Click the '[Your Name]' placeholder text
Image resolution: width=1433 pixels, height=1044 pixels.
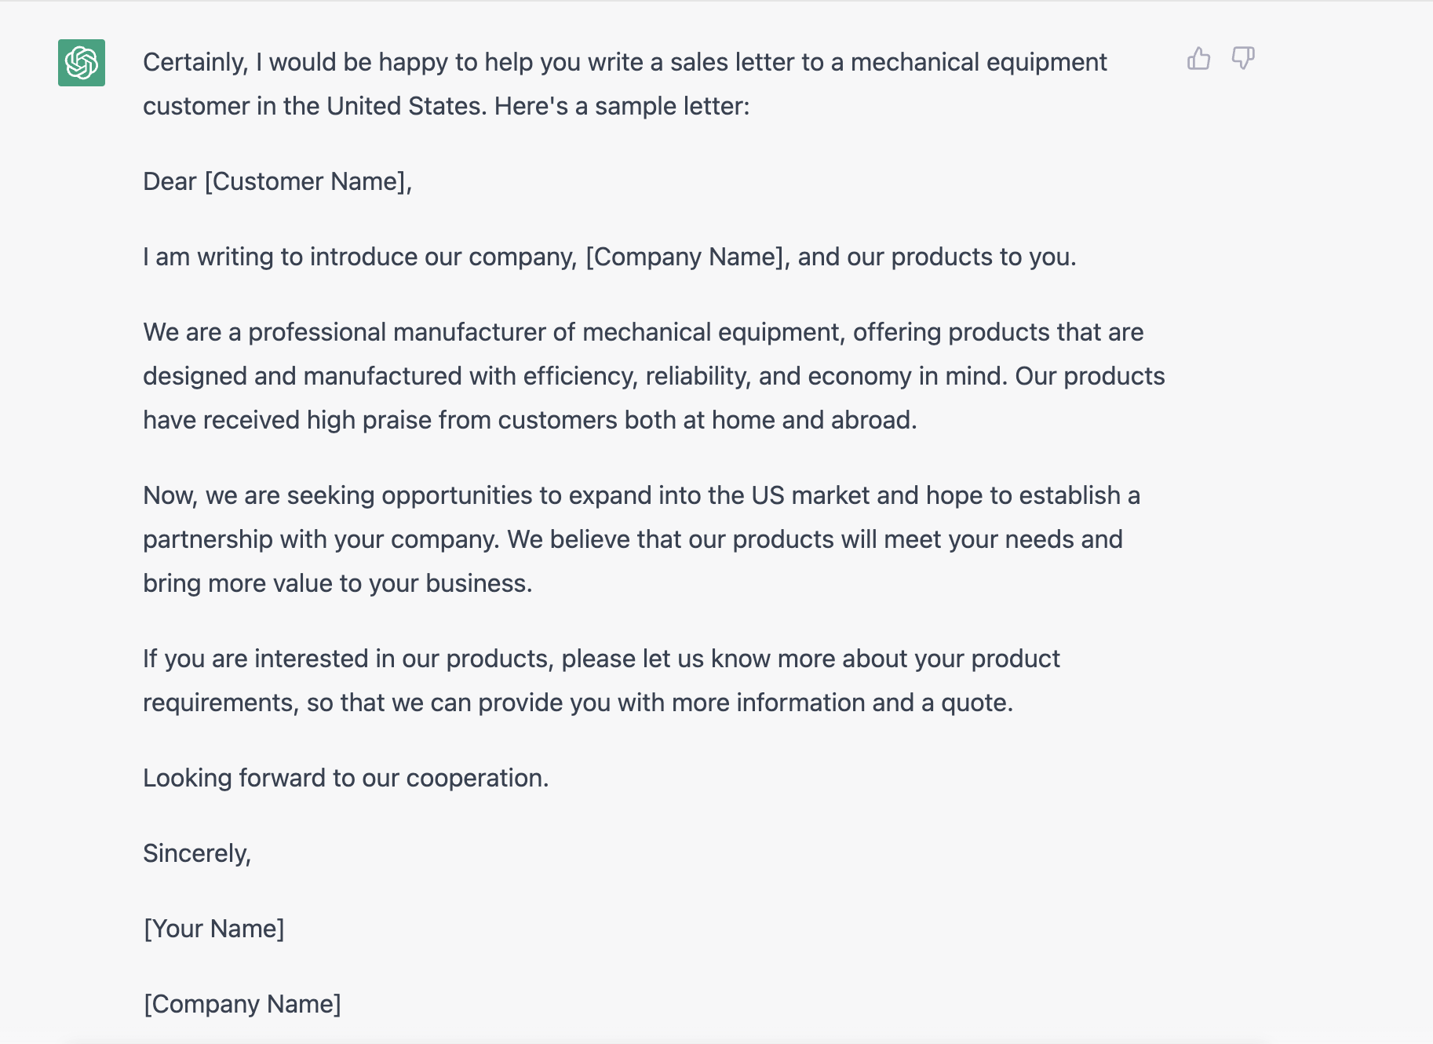point(213,929)
